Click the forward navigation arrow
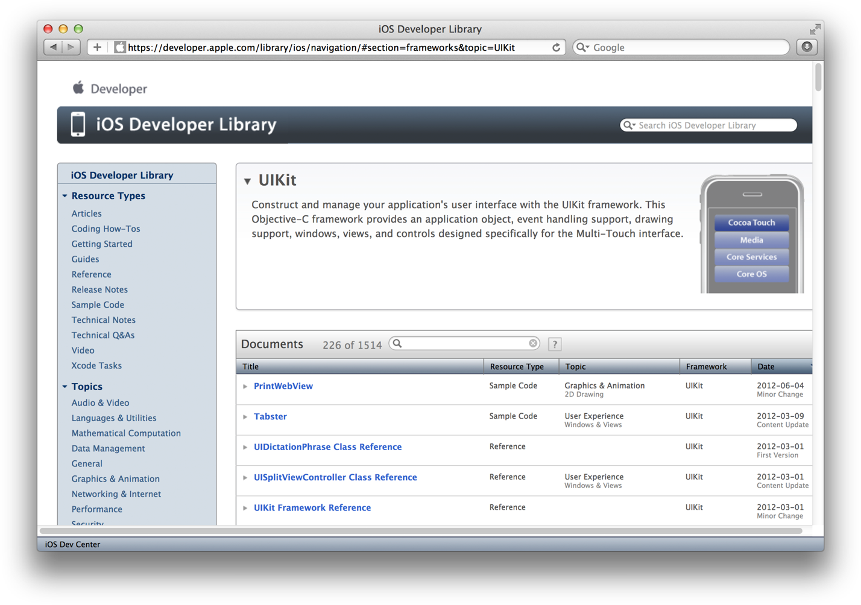Viewport: 861px width, 605px height. tap(71, 47)
